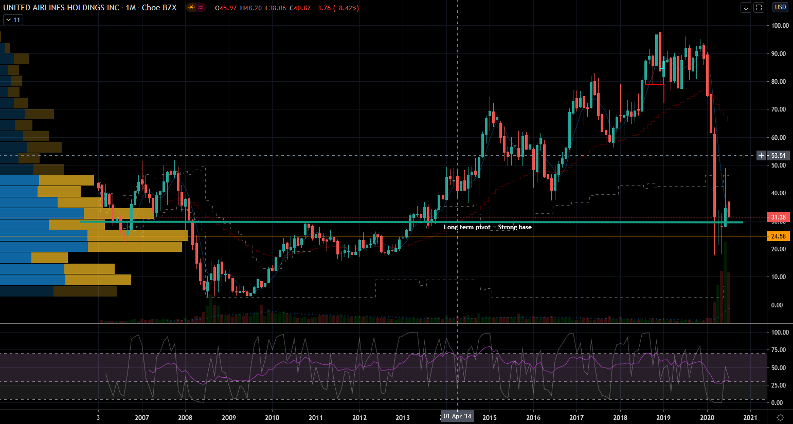793x424 pixels.
Task: Click the 100.00 label on main price scale
Action: tap(780, 26)
